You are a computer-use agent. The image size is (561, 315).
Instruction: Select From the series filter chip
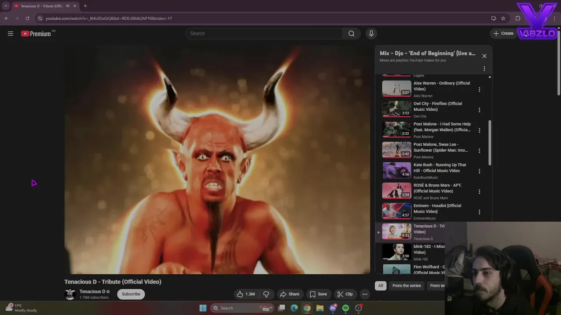click(406, 286)
